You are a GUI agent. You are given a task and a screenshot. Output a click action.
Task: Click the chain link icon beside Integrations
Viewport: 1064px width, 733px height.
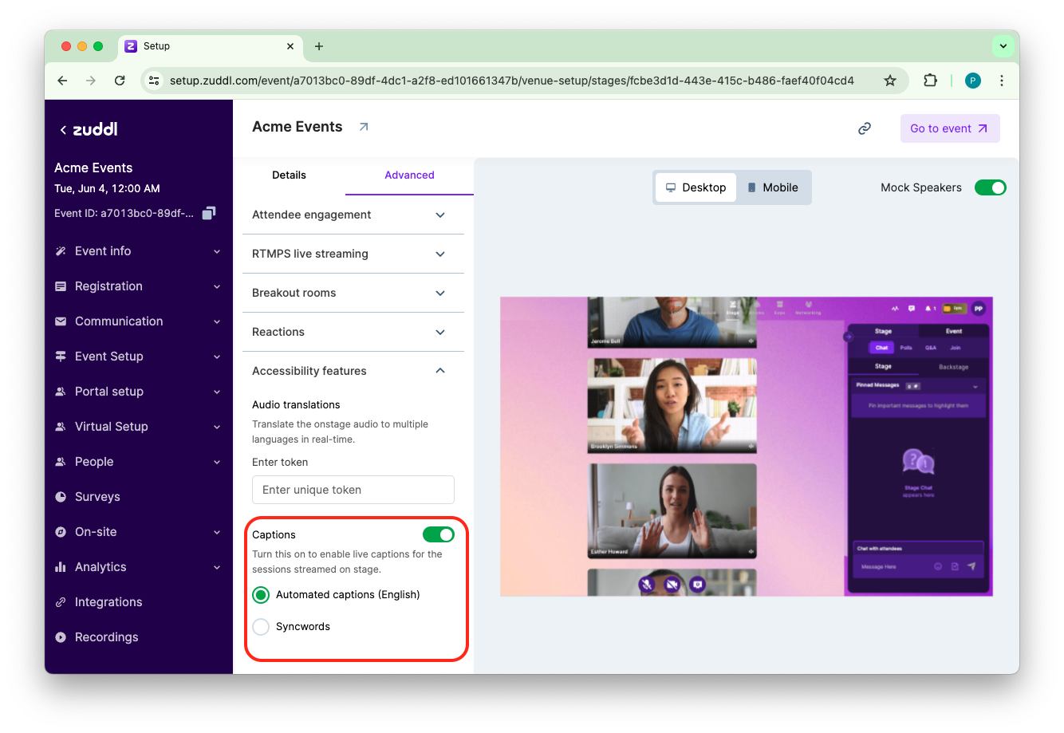pyautogui.click(x=61, y=602)
